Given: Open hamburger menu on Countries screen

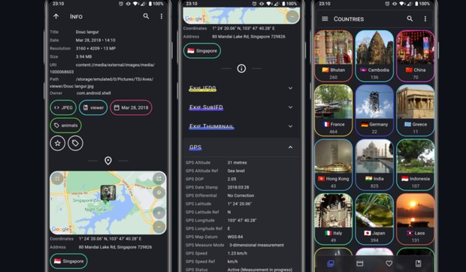Looking at the screenshot, I should 325,19.
